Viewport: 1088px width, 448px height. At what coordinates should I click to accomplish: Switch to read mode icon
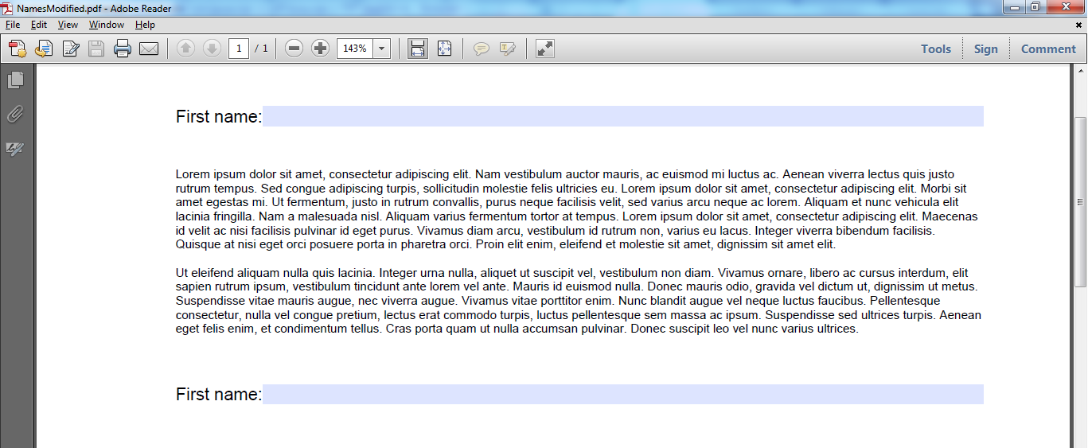tap(544, 49)
